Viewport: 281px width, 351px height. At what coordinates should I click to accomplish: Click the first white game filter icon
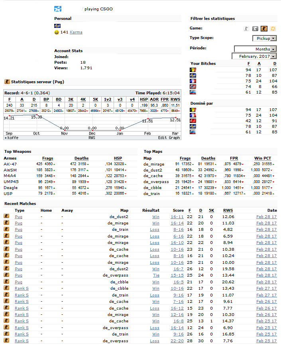point(247,29)
